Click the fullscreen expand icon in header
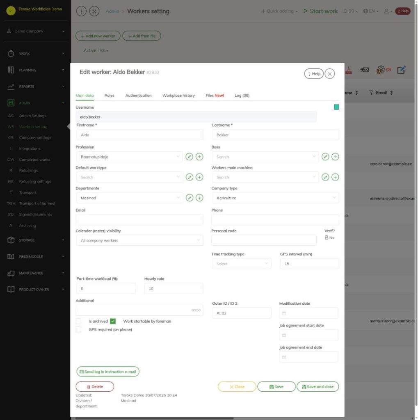This screenshot has height=420, width=418. (x=94, y=11)
